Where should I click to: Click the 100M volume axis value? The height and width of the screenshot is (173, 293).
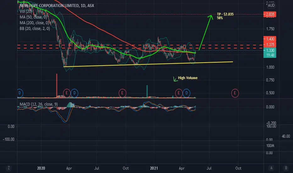tap(270, 146)
